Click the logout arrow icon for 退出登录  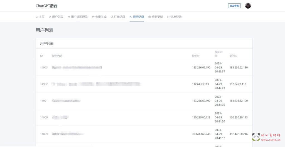168,17
